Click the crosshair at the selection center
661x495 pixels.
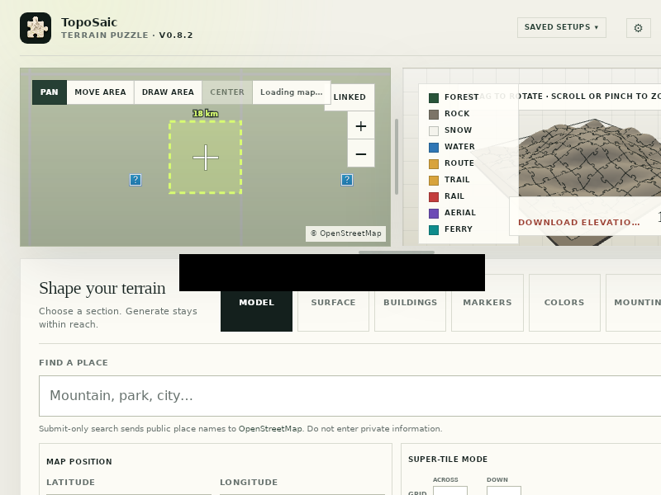[x=206, y=158]
